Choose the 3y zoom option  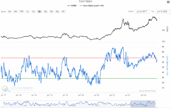click(33, 12)
